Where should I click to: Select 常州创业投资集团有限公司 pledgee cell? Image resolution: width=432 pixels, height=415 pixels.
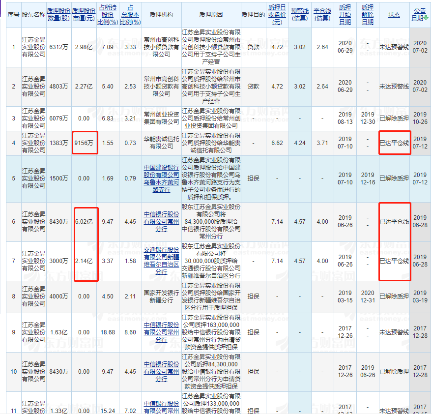click(162, 119)
